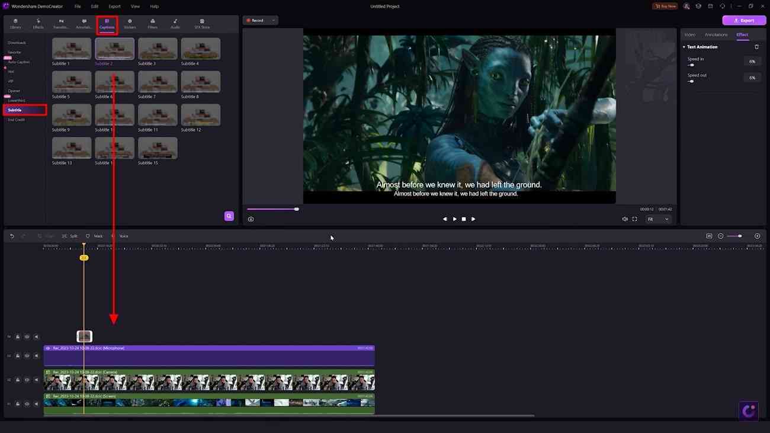Switch to the Video properties tab
Viewport: 770px width, 433px height.
[690, 35]
